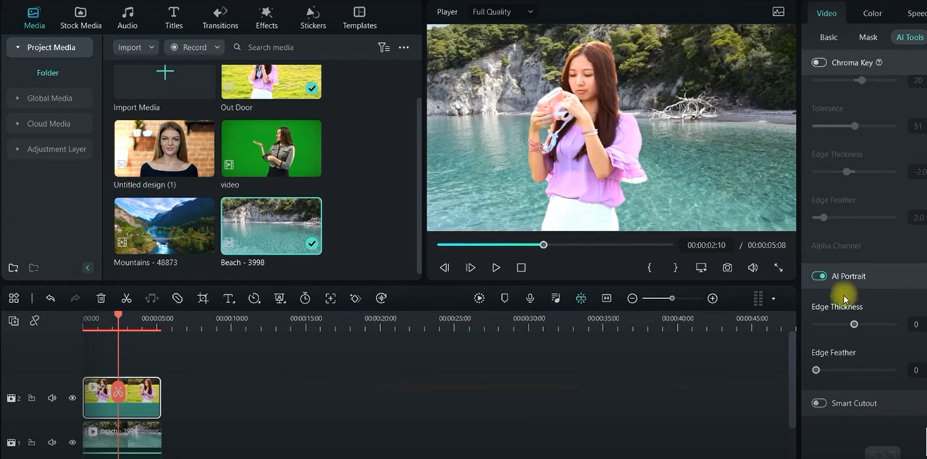Open the Full Quality player dropdown
The width and height of the screenshot is (927, 459).
coord(503,12)
